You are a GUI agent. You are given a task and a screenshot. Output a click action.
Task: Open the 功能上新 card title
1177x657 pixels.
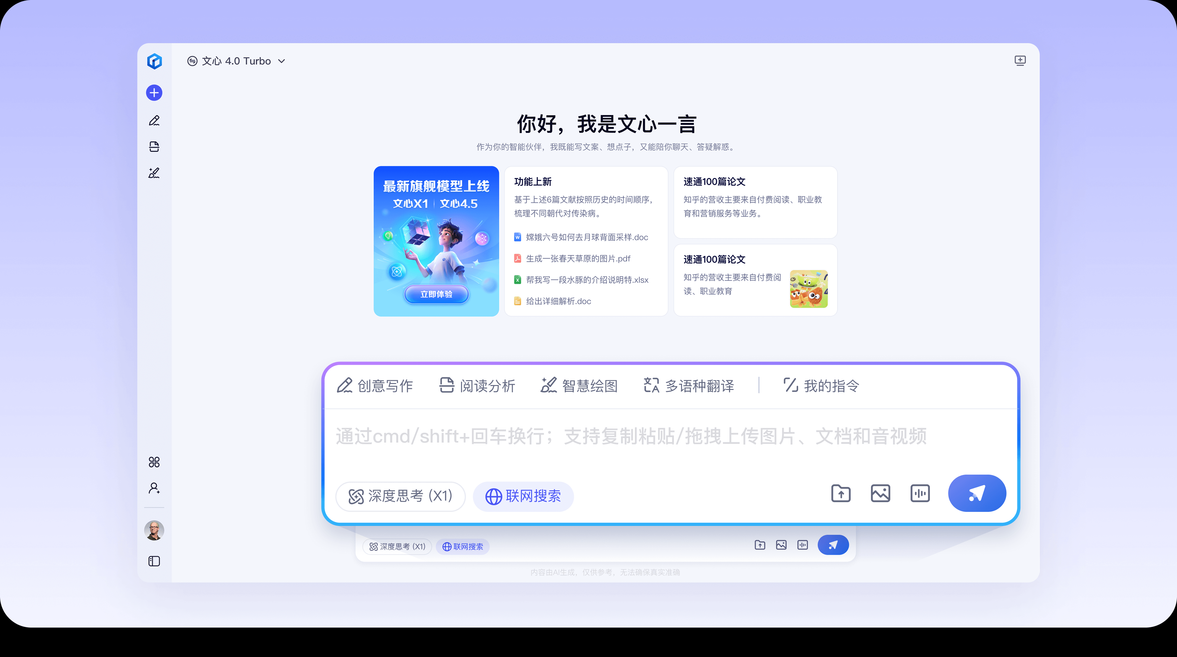533,181
